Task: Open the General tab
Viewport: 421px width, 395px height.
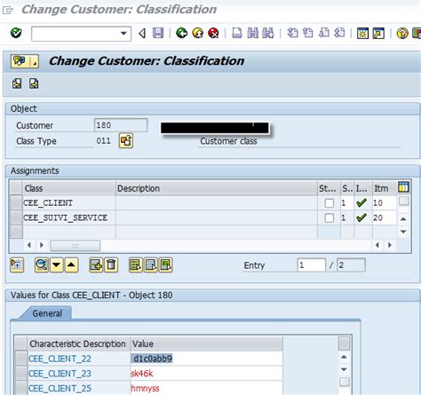Action: click(47, 313)
